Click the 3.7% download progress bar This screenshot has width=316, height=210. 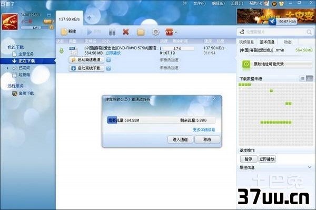[177, 48]
